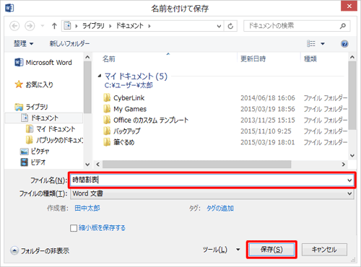Click the Forward navigation arrow
Image resolution: width=361 pixels, height=267 pixels.
coord(30,26)
